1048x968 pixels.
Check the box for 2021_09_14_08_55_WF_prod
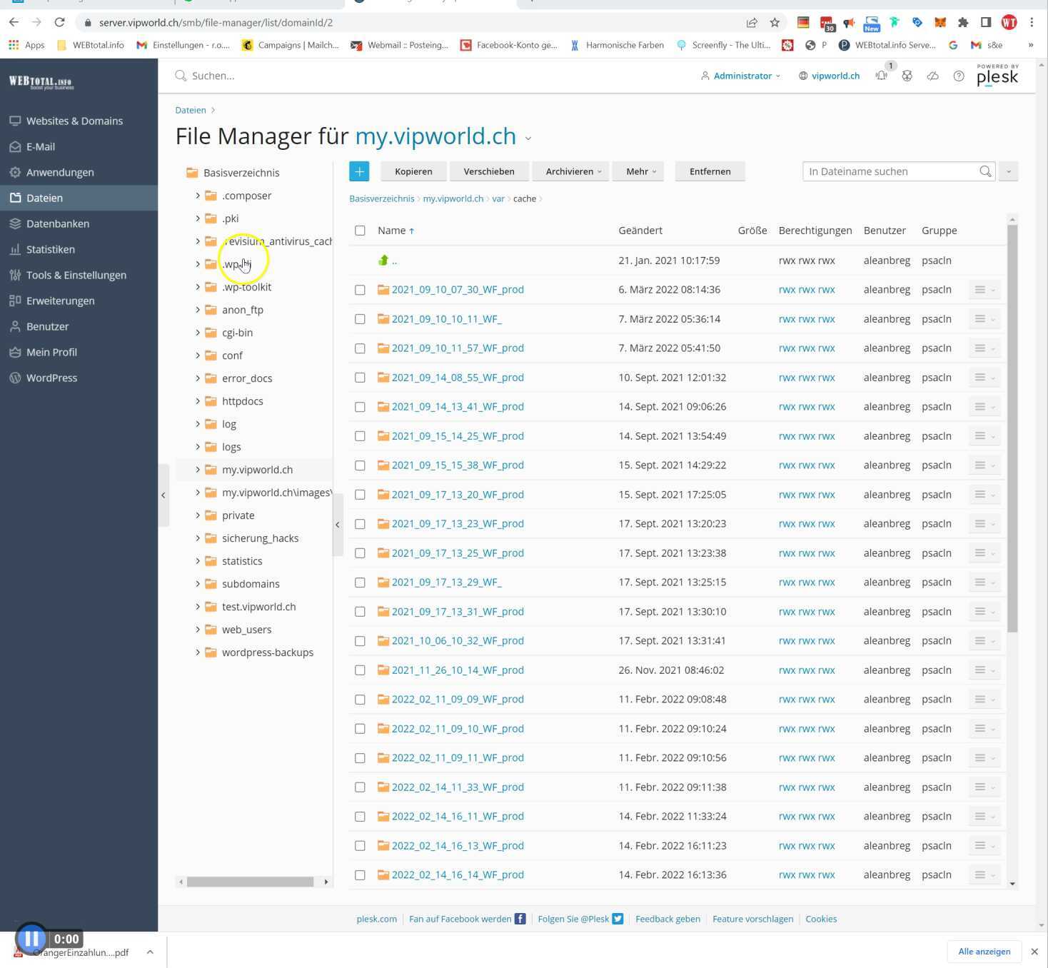click(360, 378)
